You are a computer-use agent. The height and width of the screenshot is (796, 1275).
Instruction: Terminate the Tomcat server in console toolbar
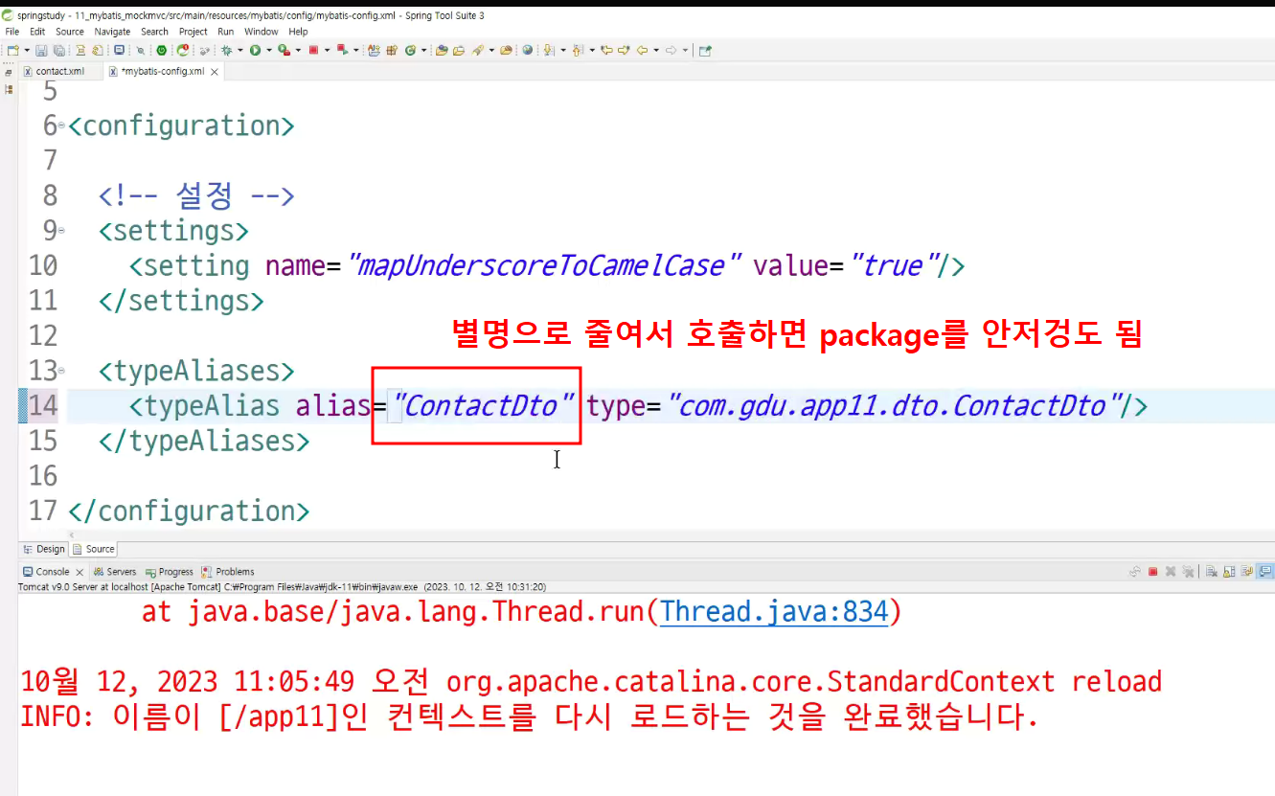click(x=1152, y=572)
